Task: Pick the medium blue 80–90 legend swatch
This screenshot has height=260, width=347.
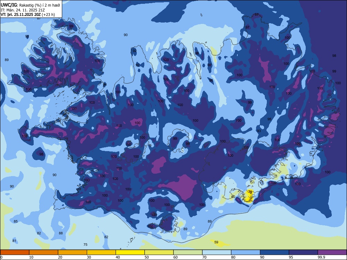Action: click(245, 252)
